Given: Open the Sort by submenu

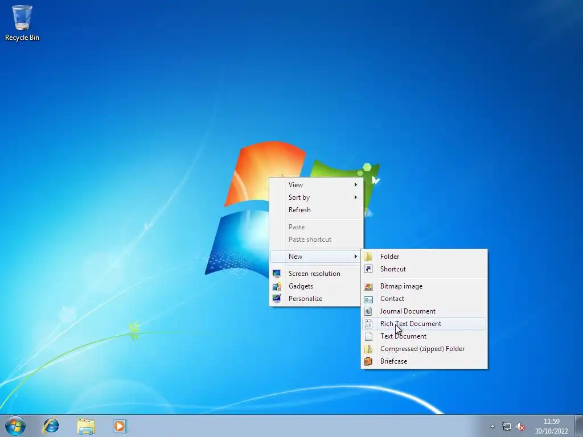Looking at the screenshot, I should pos(315,197).
